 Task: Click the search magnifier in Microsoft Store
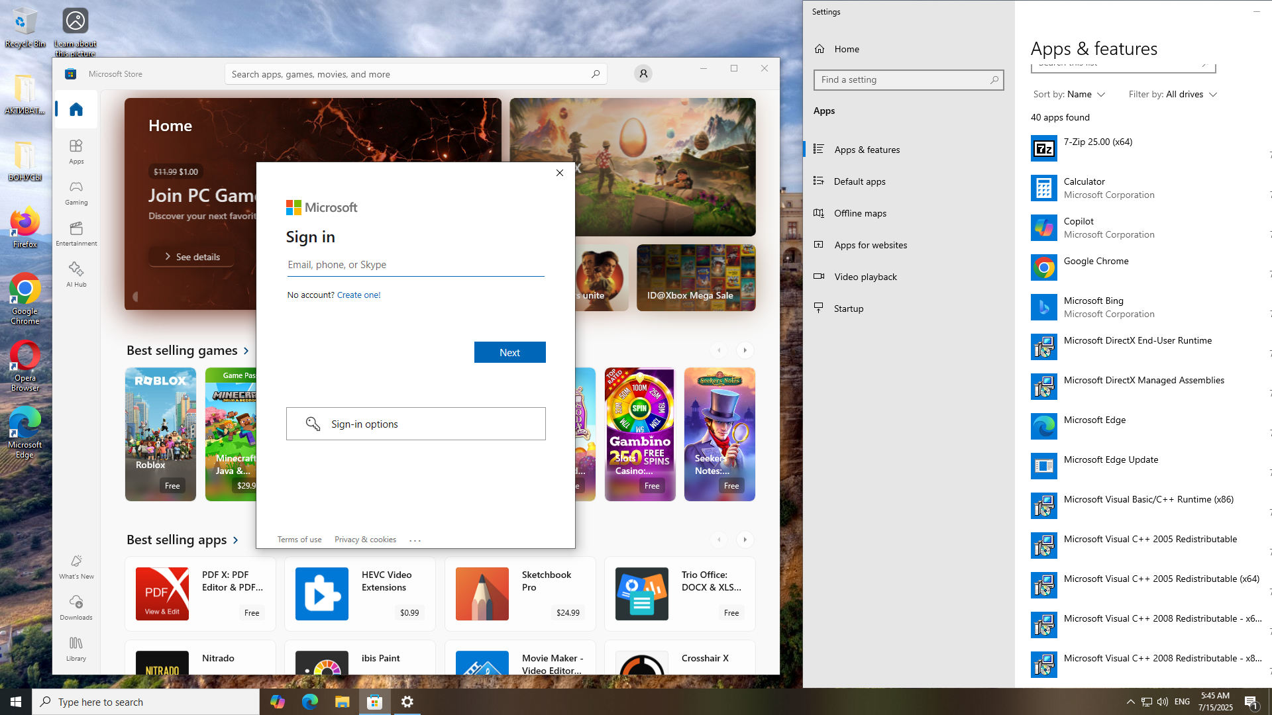pos(596,74)
